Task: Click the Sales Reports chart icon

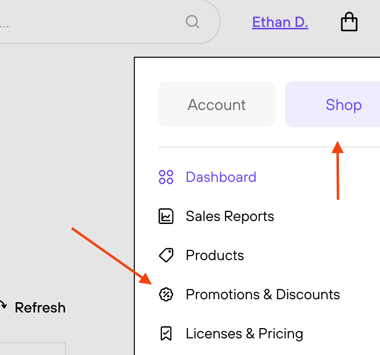Action: [x=166, y=216]
